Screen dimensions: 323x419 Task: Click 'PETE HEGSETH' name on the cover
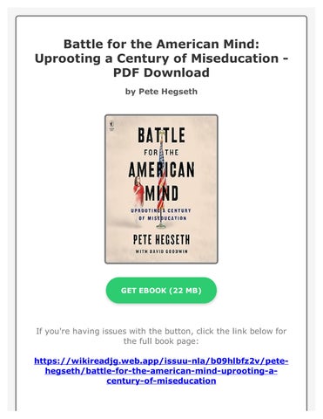(161, 240)
